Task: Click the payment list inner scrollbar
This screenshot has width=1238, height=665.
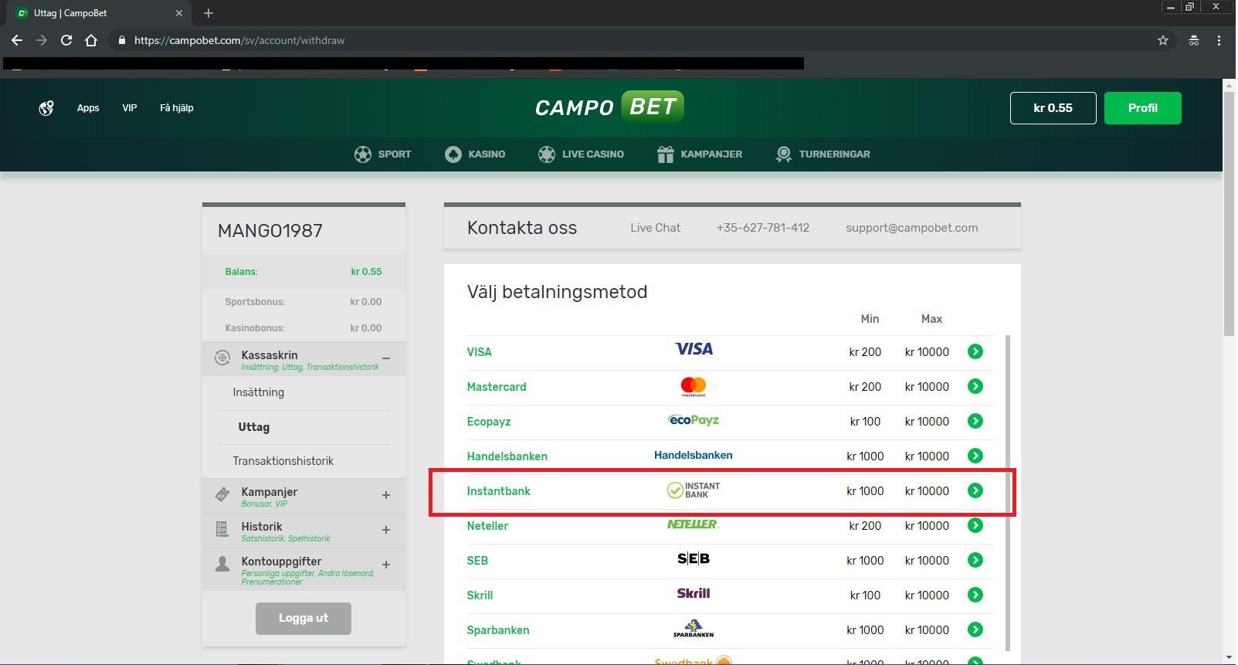Action: tap(1006, 493)
